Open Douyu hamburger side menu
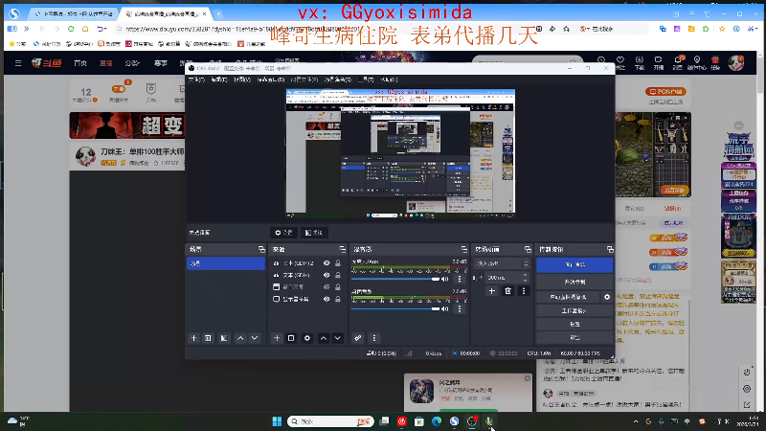766x431 pixels. click(18, 63)
